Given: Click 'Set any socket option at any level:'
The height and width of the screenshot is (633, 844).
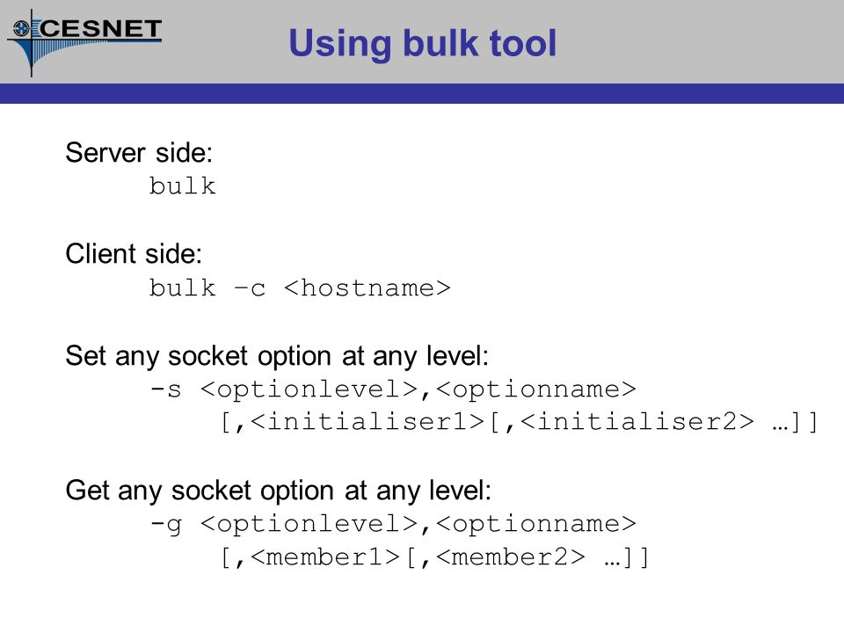Looking at the screenshot, I should (277, 356).
